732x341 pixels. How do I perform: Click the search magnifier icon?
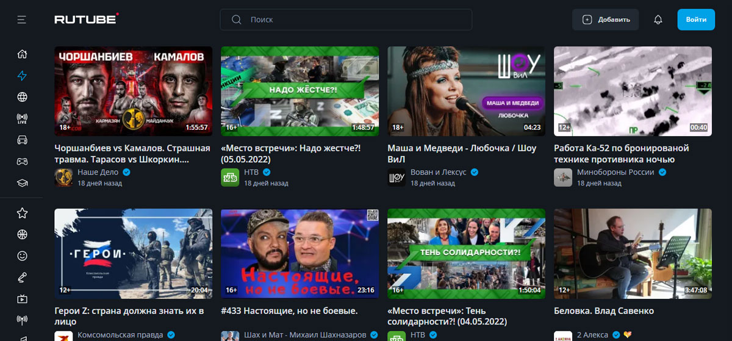(237, 20)
